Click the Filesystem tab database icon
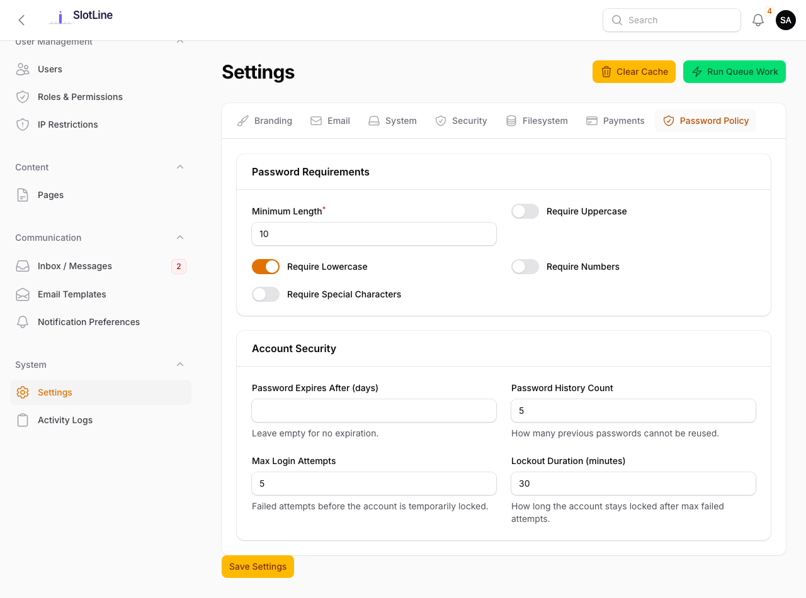Screen dimensions: 806x598 click(x=511, y=121)
